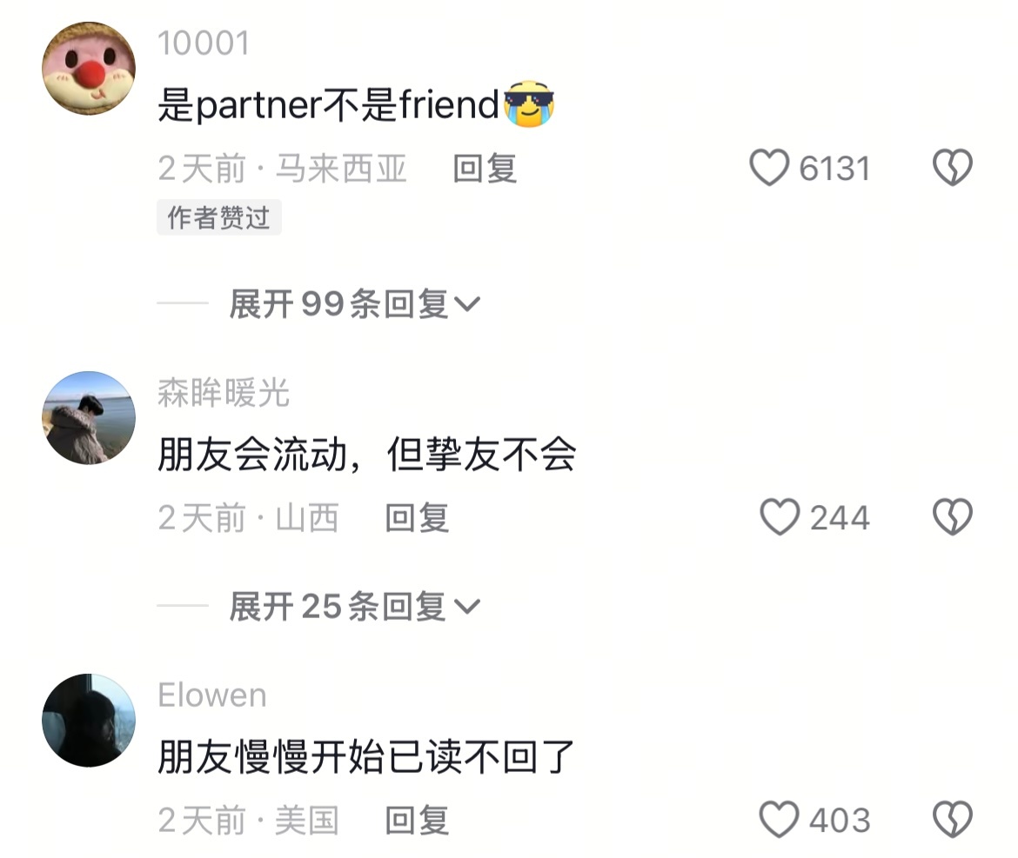Reply to 森眸暖光's comment via 回复
The image size is (1018, 858).
click(417, 517)
